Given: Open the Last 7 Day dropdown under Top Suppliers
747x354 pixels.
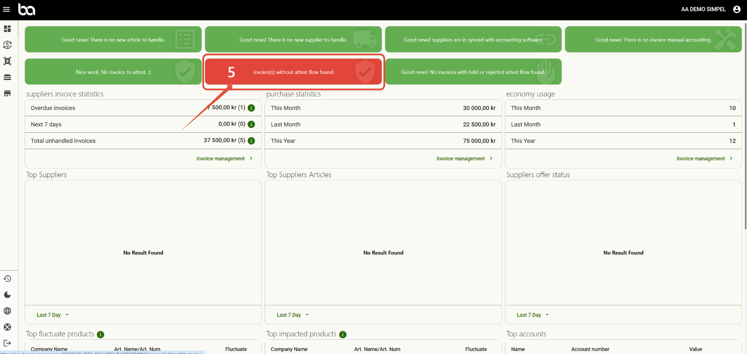Looking at the screenshot, I should [x=52, y=315].
